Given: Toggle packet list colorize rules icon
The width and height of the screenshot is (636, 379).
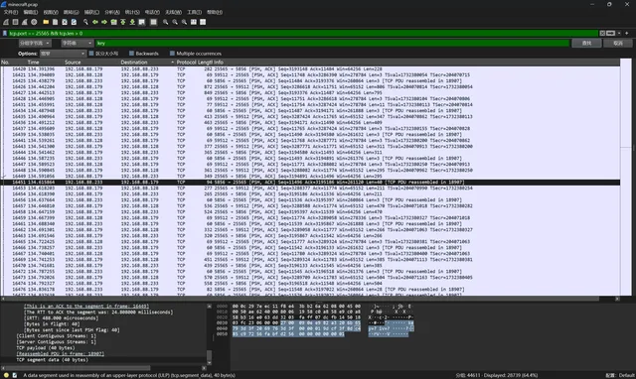Looking at the screenshot, I should click(153, 22).
